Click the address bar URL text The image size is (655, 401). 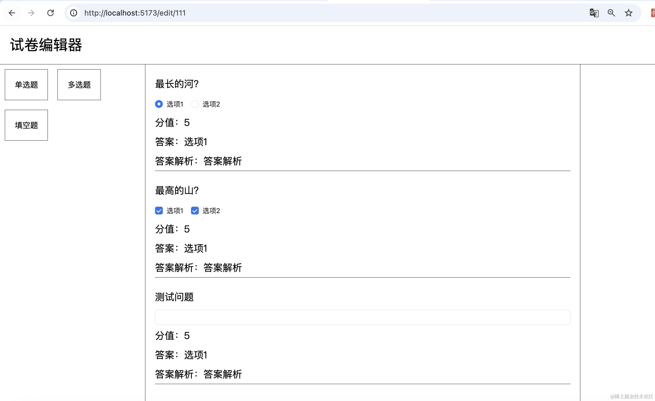tap(135, 13)
